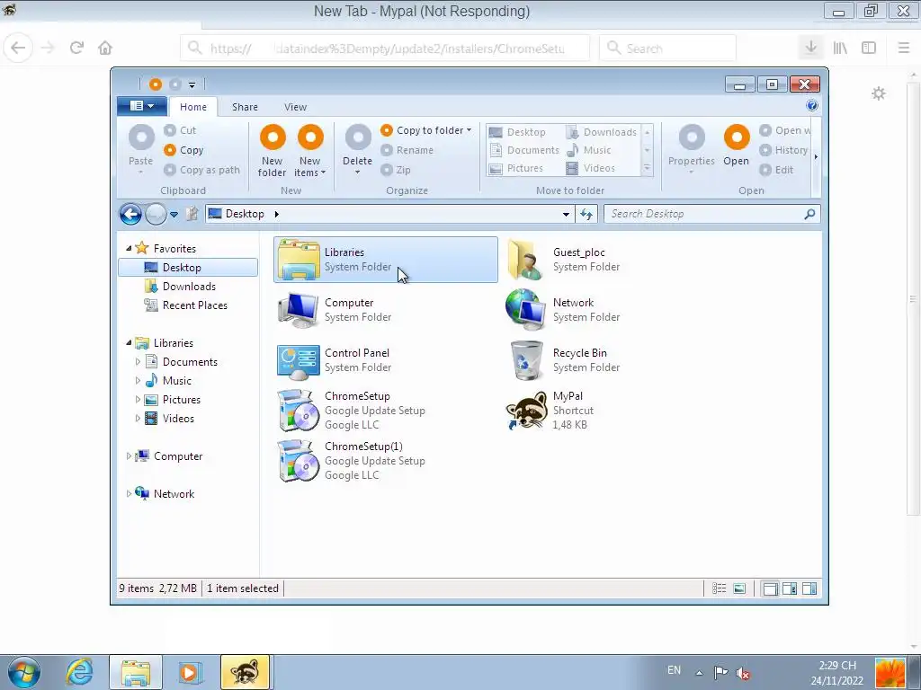Screen dimensions: 921x690
Task: Open the Windows Start button
Action: pyautogui.click(x=23, y=672)
